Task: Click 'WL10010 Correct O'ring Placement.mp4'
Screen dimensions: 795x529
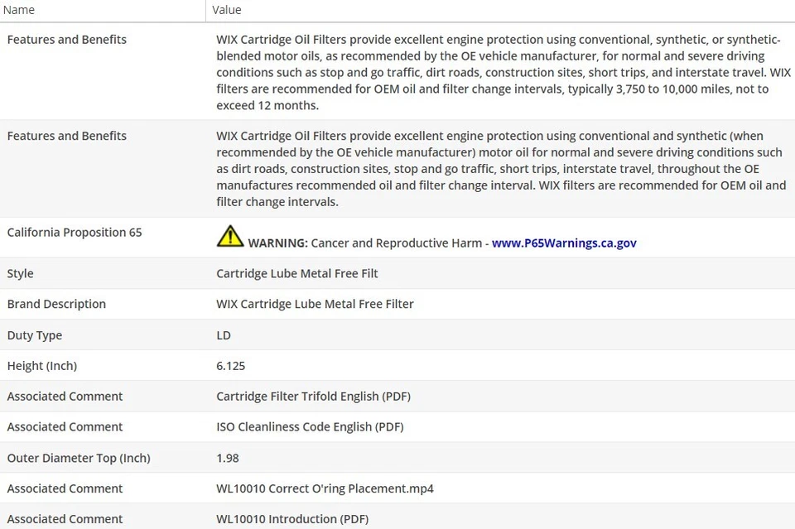Action: [x=325, y=488]
